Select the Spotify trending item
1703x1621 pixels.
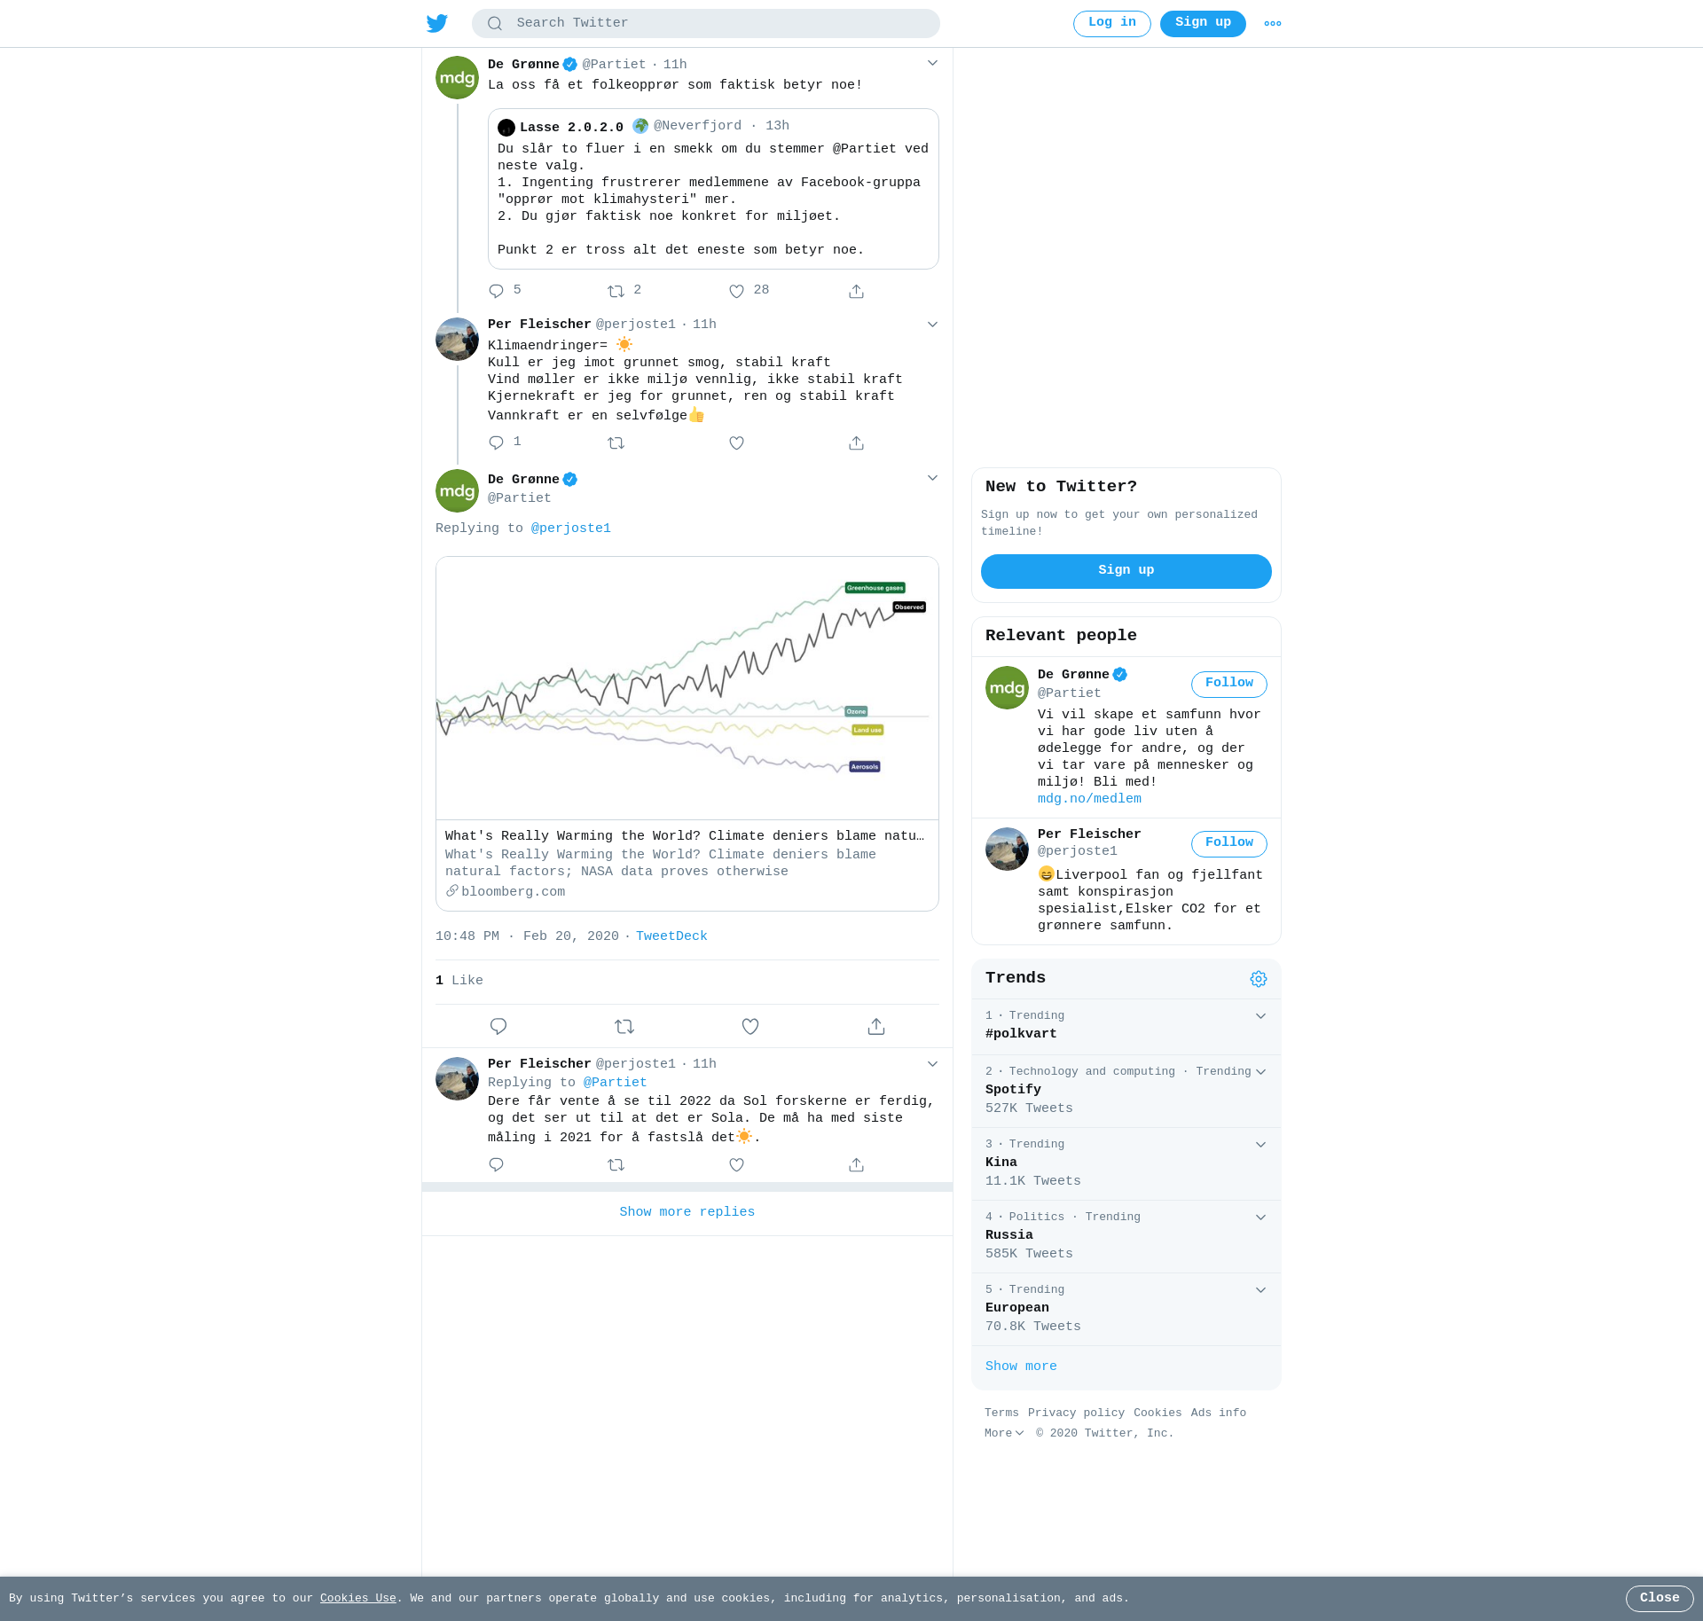click(1126, 1091)
